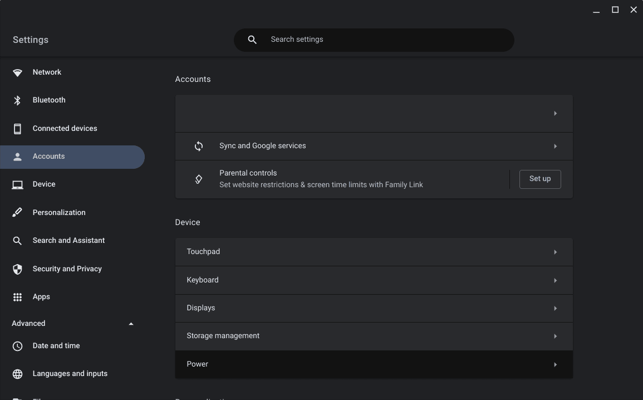The image size is (643, 400).
Task: Click the Parental controls kite icon
Action: click(199, 179)
